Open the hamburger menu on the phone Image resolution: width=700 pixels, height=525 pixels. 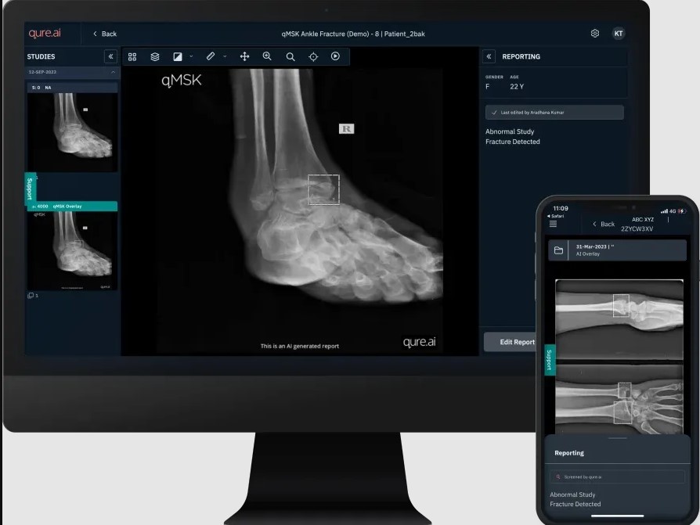point(553,224)
